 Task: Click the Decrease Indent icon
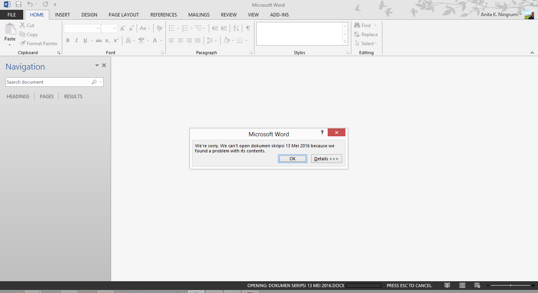[215, 28]
